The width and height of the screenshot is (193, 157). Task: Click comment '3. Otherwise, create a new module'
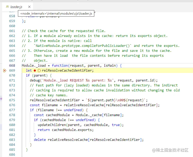point(97,51)
